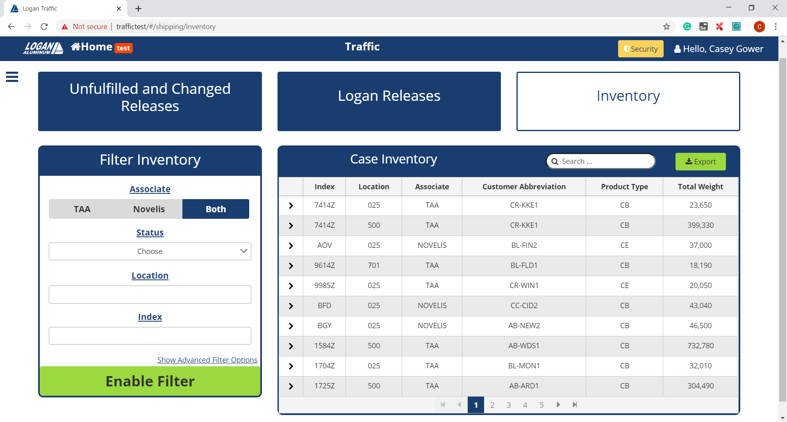Viewport: 787px width, 422px height.
Task: Open the Status Choose dropdown
Action: (150, 252)
